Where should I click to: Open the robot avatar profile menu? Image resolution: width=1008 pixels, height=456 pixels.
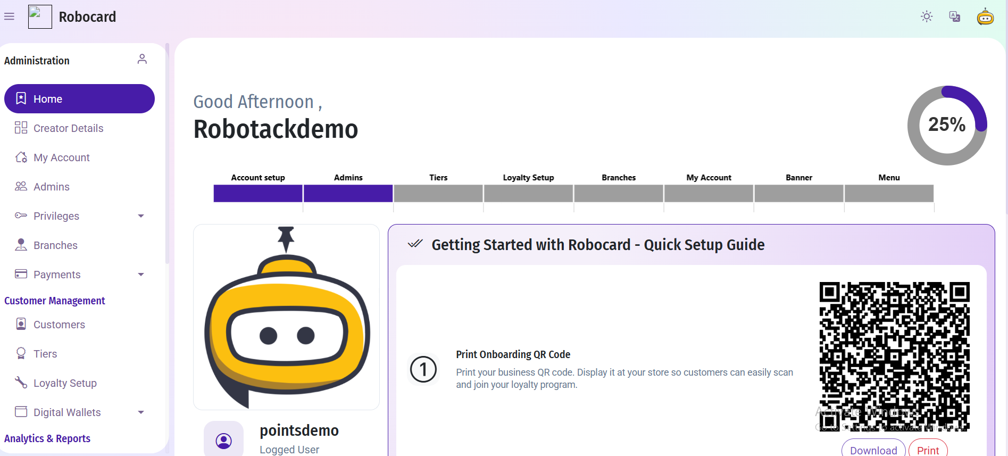pos(985,16)
